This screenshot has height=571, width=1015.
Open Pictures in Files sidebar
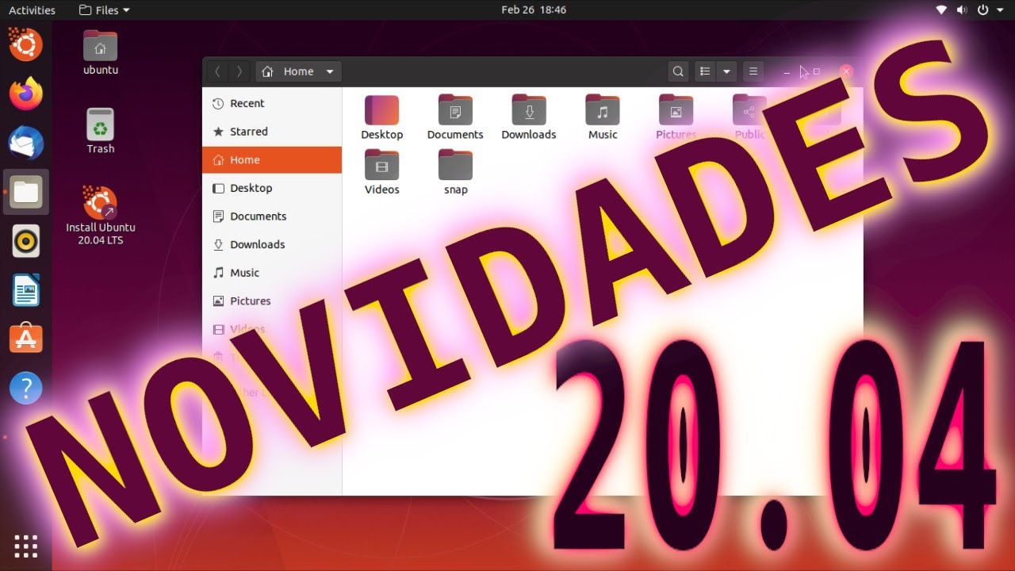pyautogui.click(x=272, y=301)
